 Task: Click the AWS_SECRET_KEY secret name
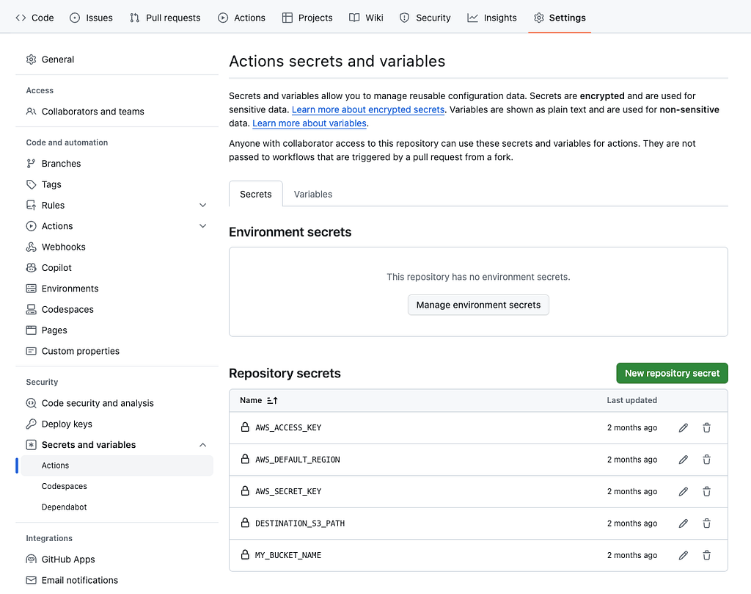click(x=287, y=491)
